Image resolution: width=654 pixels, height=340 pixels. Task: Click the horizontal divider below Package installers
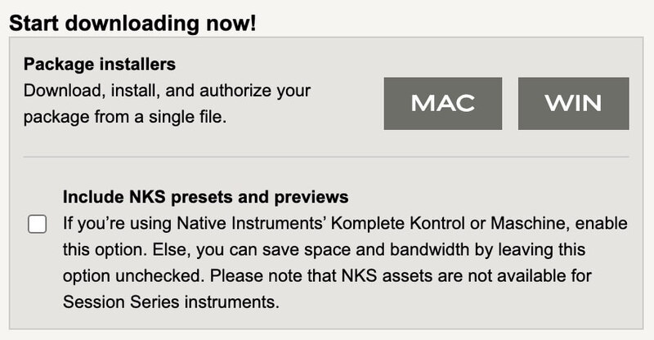326,156
